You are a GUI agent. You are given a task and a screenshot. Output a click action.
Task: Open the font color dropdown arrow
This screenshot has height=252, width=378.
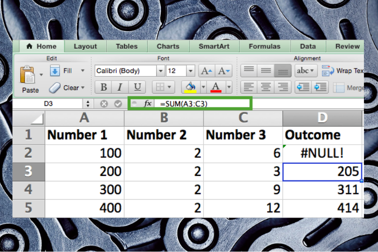pos(229,87)
